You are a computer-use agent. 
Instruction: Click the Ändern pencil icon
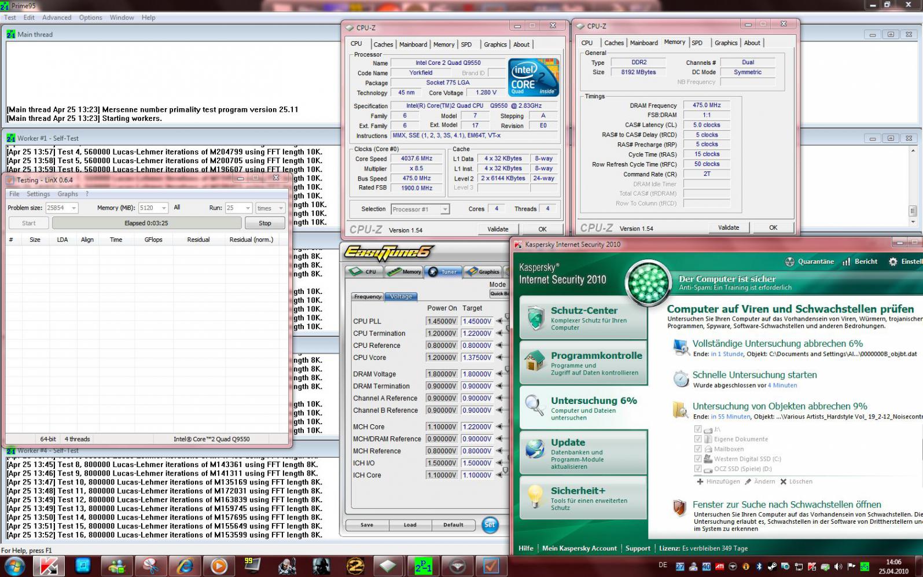(748, 482)
